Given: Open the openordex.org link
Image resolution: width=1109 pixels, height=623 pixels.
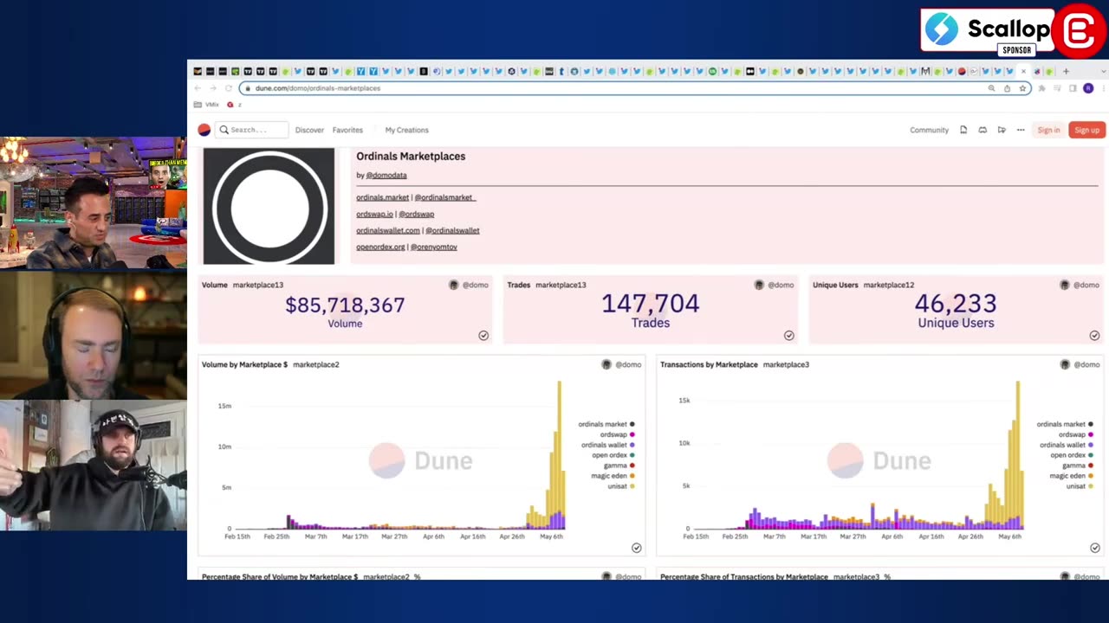Looking at the screenshot, I should [380, 247].
